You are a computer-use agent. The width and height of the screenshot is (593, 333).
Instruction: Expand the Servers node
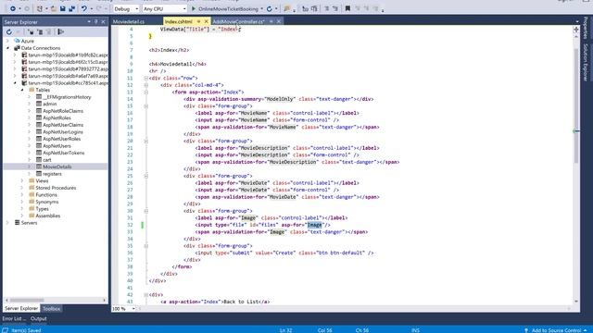coord(7,223)
